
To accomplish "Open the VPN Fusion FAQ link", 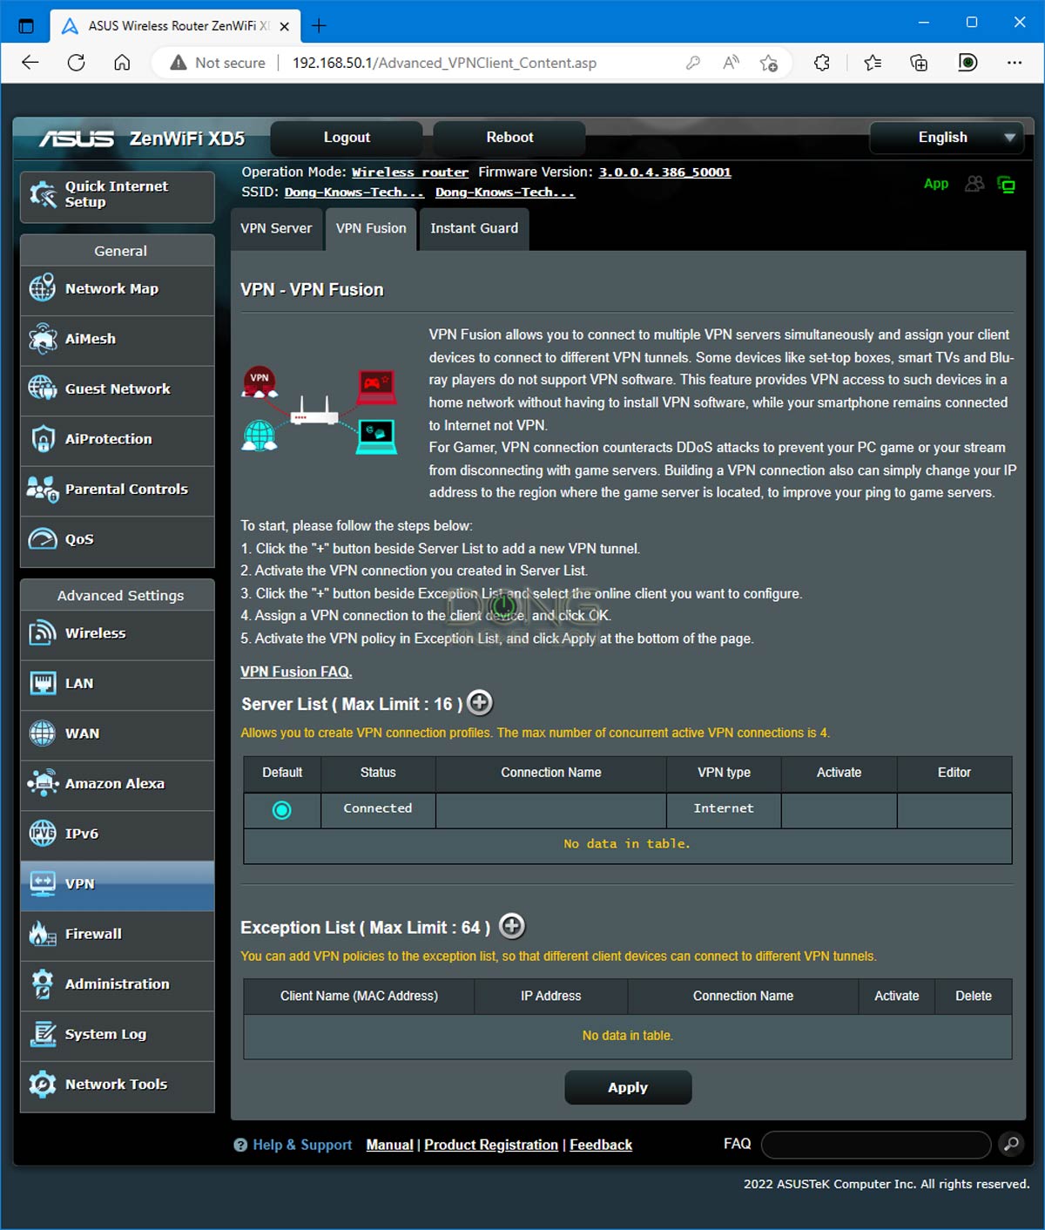I will click(x=296, y=672).
